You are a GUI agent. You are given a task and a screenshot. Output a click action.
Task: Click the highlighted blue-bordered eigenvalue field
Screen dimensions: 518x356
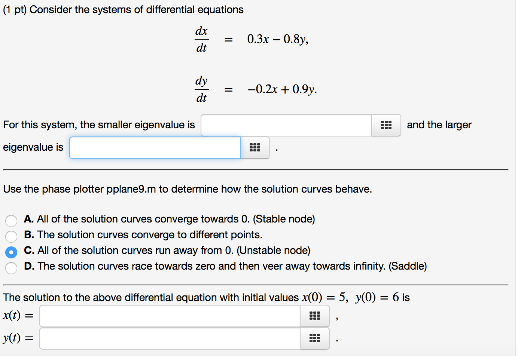[x=155, y=147]
